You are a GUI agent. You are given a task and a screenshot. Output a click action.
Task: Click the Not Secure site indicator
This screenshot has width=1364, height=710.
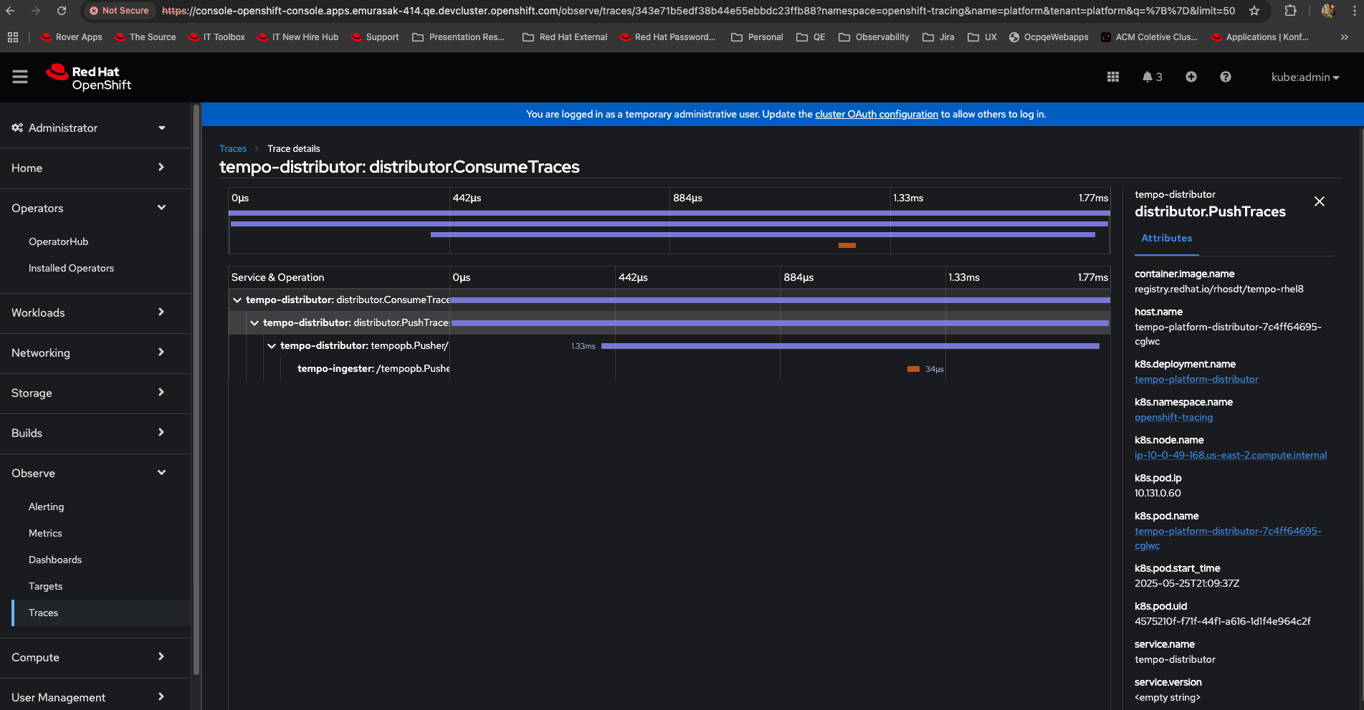click(119, 11)
